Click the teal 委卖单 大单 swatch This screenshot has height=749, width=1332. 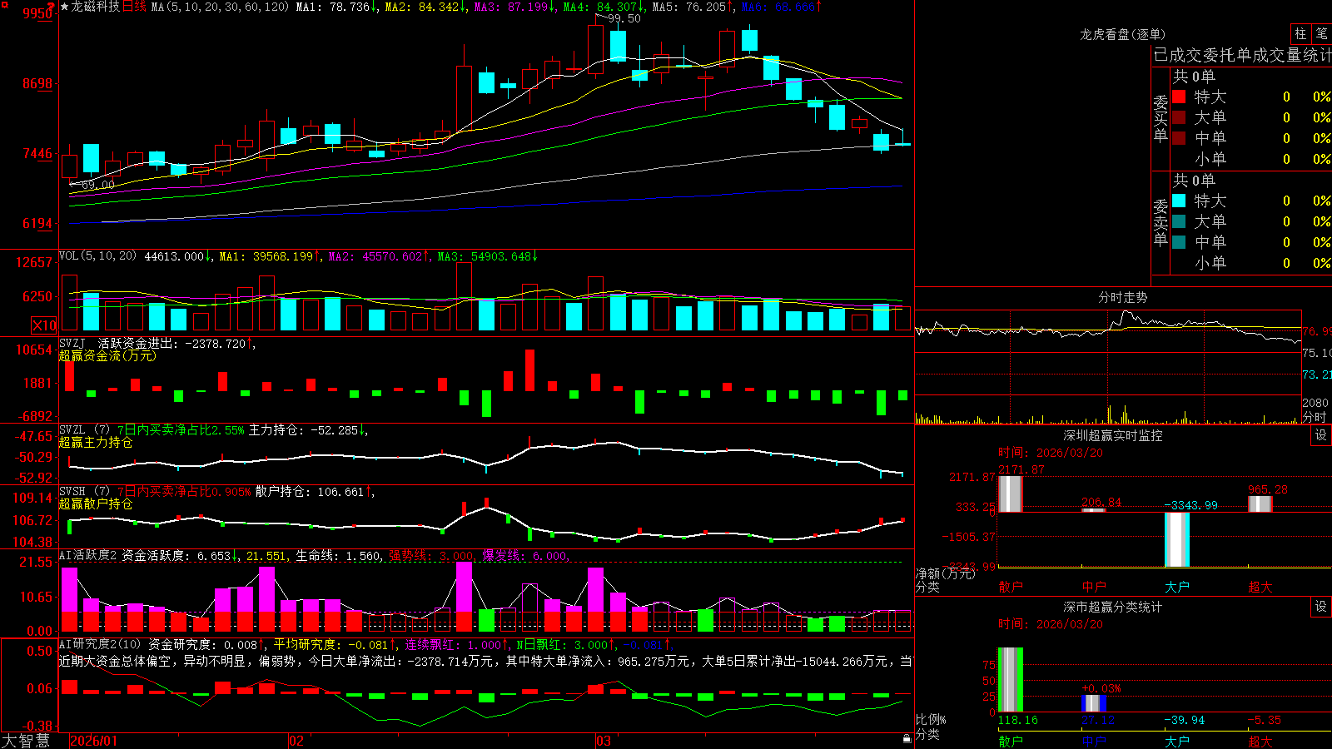[1179, 221]
